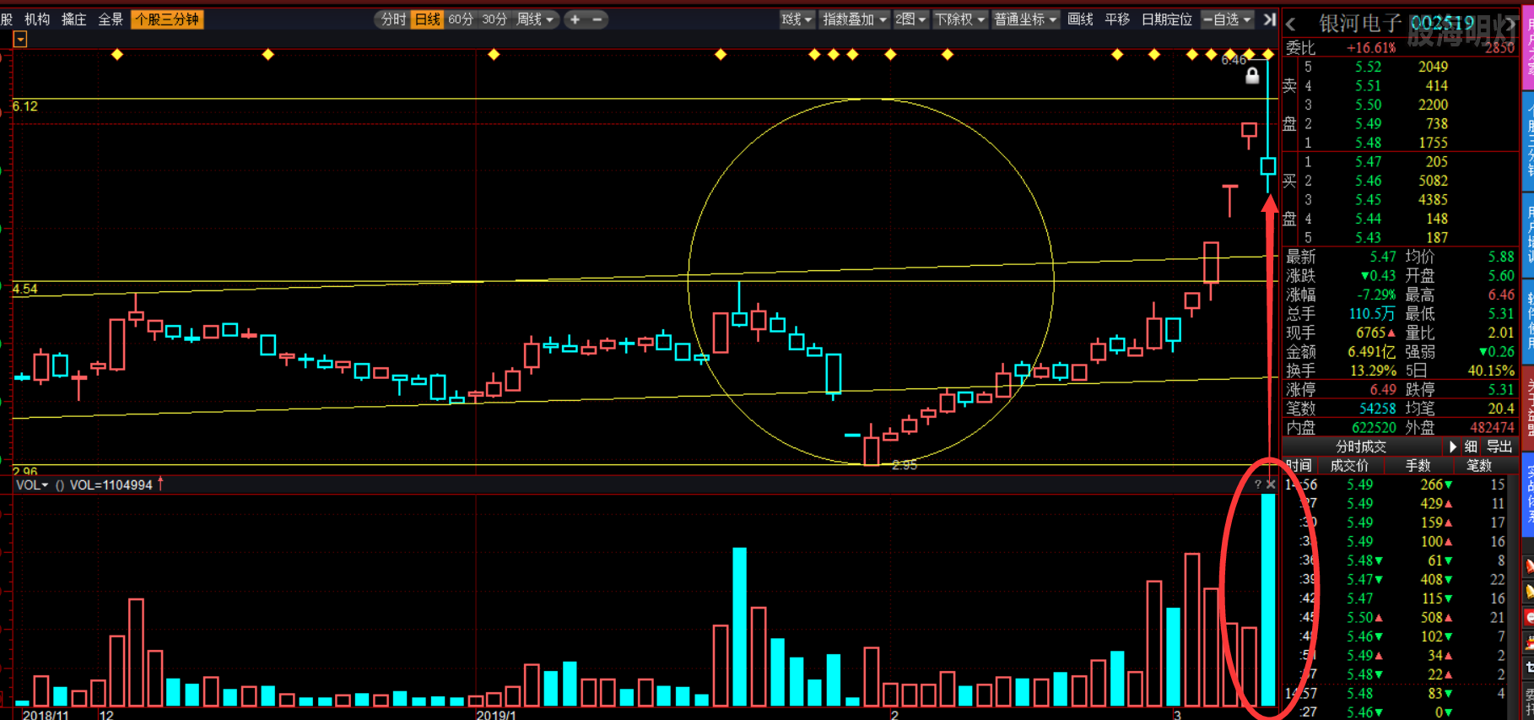1534x720 pixels.
Task: Click the latest cyan candlestick at the chart's right end
Action: click(x=1268, y=165)
